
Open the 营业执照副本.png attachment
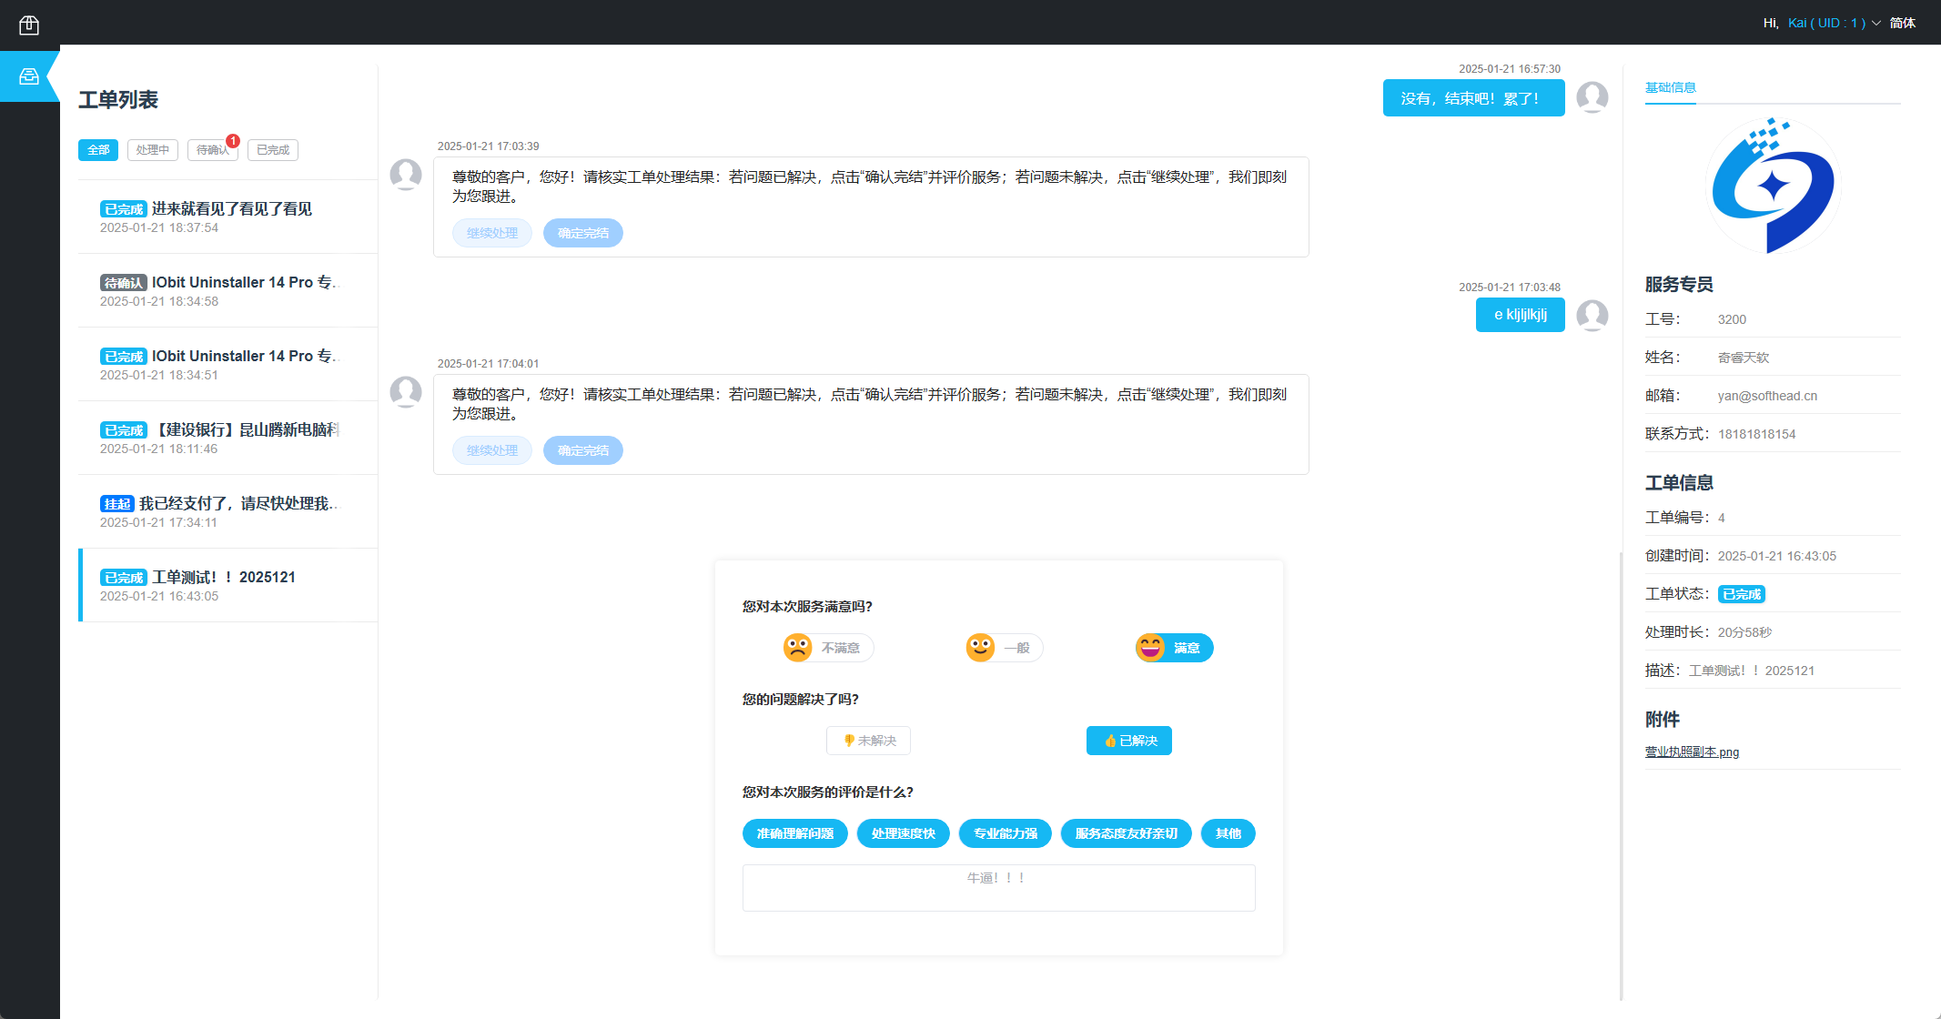point(1692,752)
